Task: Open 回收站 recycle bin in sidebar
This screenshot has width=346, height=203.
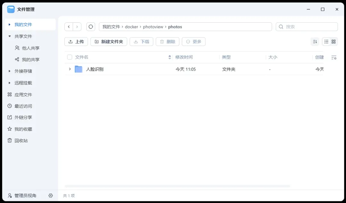Action: 21,141
